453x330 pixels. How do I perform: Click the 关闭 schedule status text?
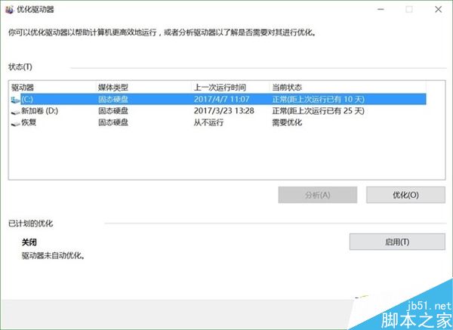[x=29, y=242]
